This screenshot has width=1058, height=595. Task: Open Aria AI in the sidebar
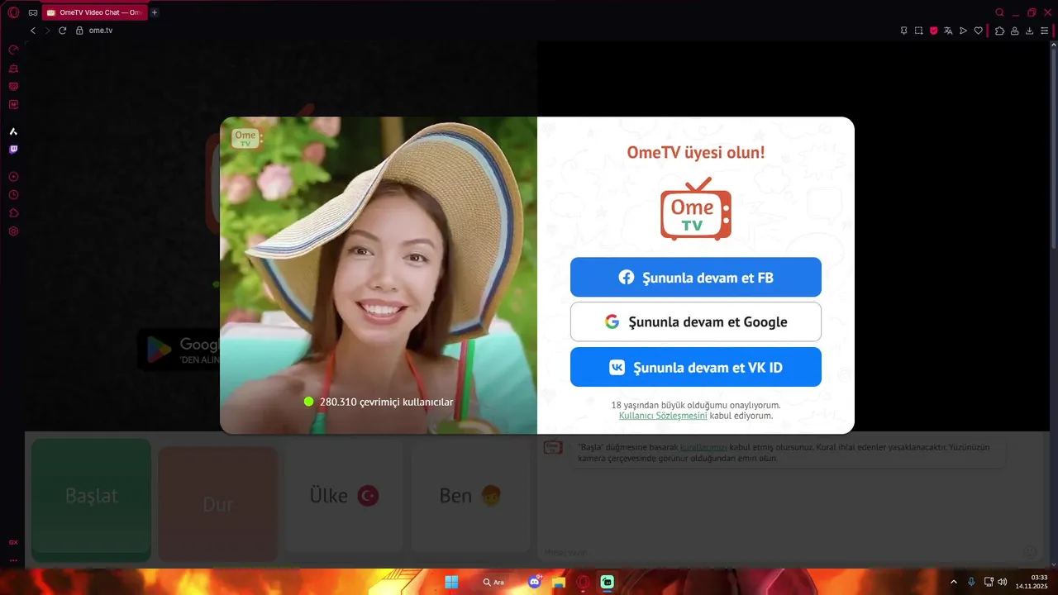(13, 131)
